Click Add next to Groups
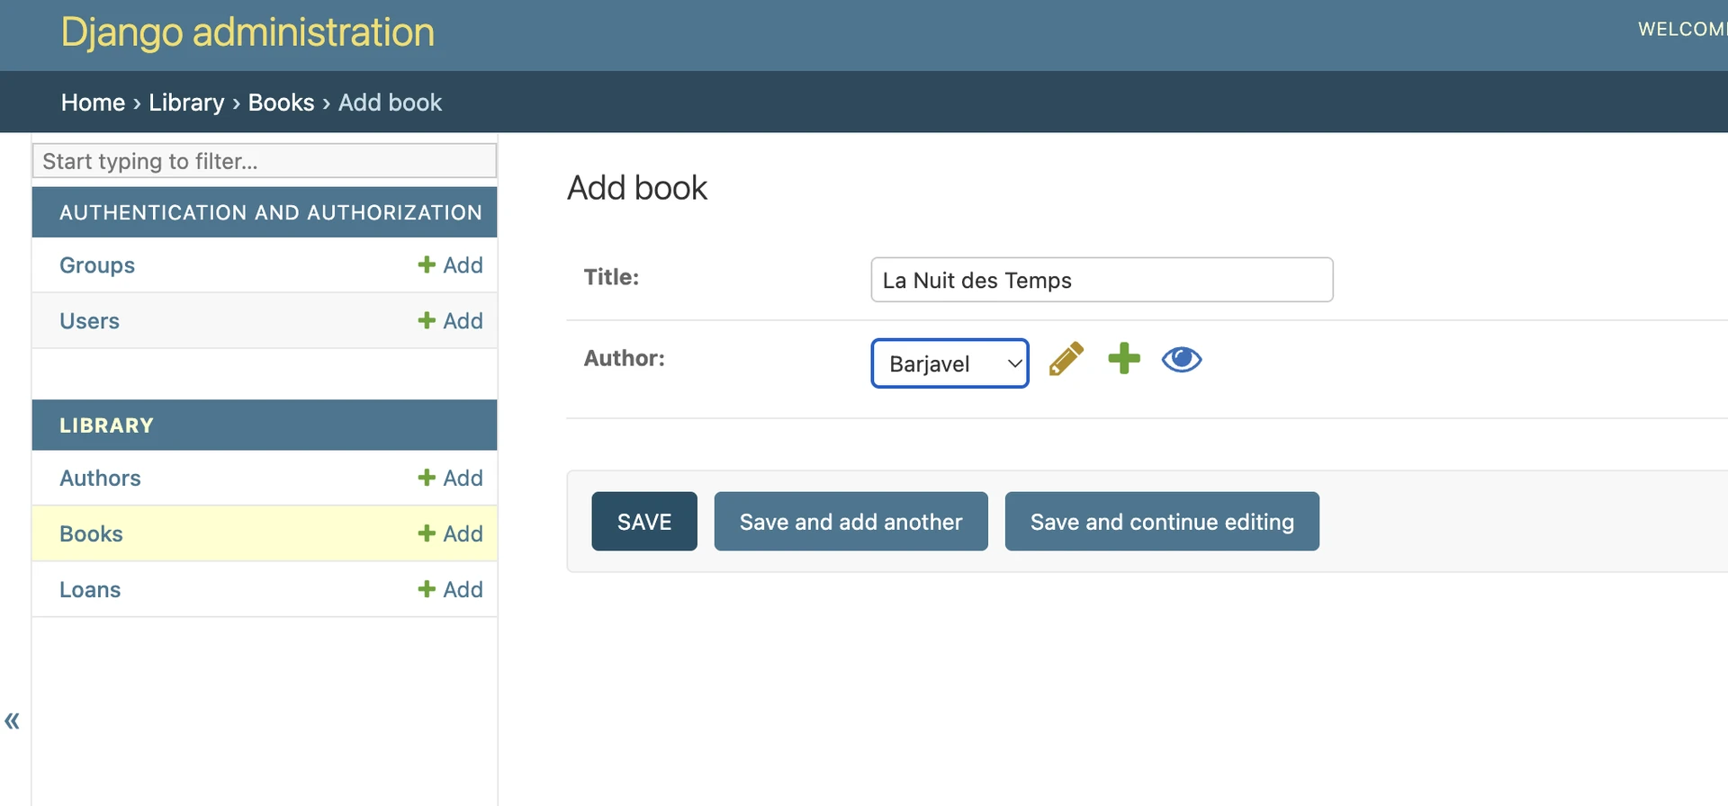1728x806 pixels. click(x=451, y=265)
